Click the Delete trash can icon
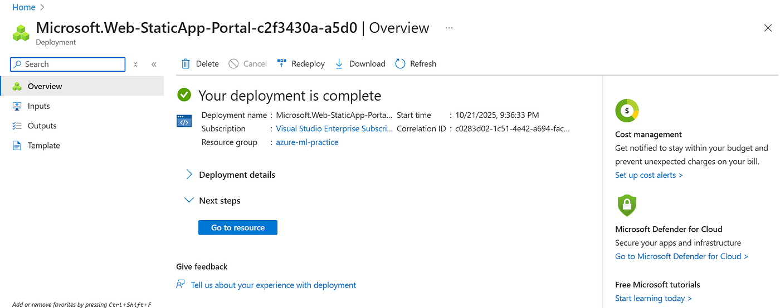Screen dimensions: 780x308 pos(186,64)
